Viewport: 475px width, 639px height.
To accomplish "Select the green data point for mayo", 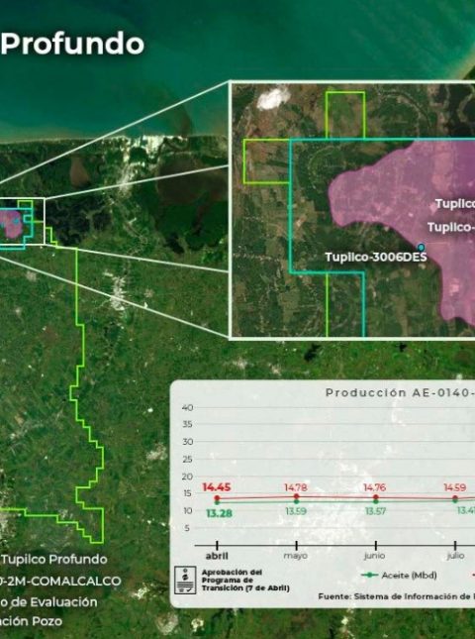I will (x=296, y=501).
